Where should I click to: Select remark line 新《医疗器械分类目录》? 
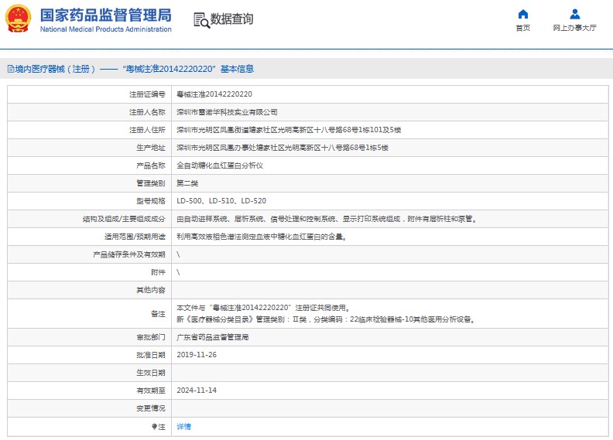[x=327, y=319]
